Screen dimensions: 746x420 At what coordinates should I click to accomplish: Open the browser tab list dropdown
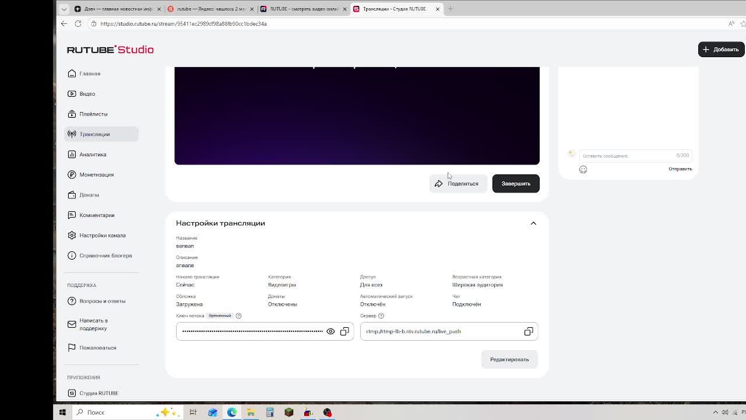tap(64, 9)
